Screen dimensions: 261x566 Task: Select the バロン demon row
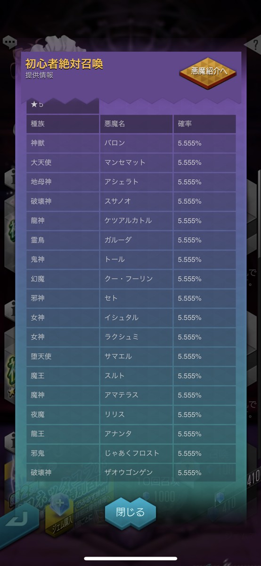(x=131, y=143)
